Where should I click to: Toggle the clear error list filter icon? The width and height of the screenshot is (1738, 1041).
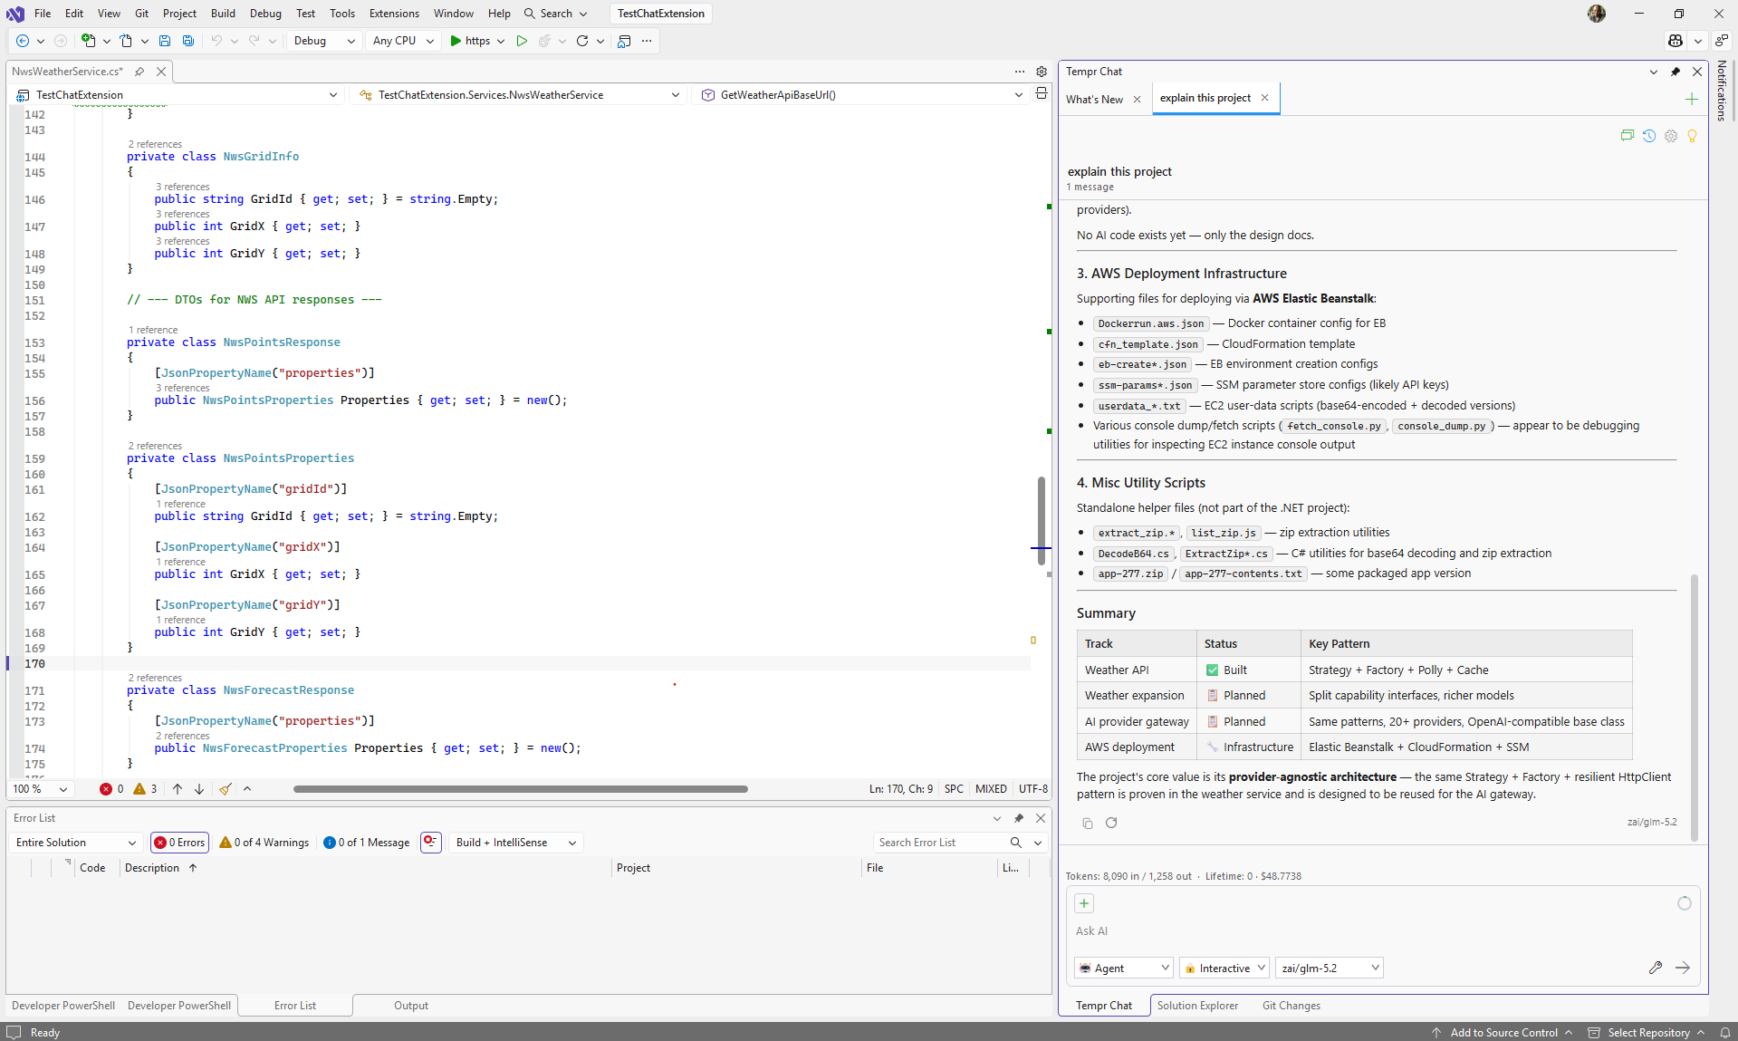(431, 843)
